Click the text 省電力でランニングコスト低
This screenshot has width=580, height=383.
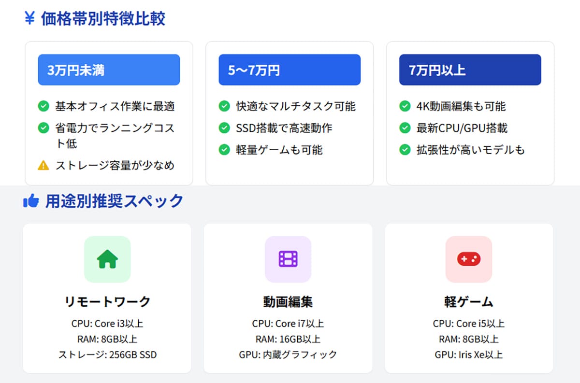pos(115,136)
